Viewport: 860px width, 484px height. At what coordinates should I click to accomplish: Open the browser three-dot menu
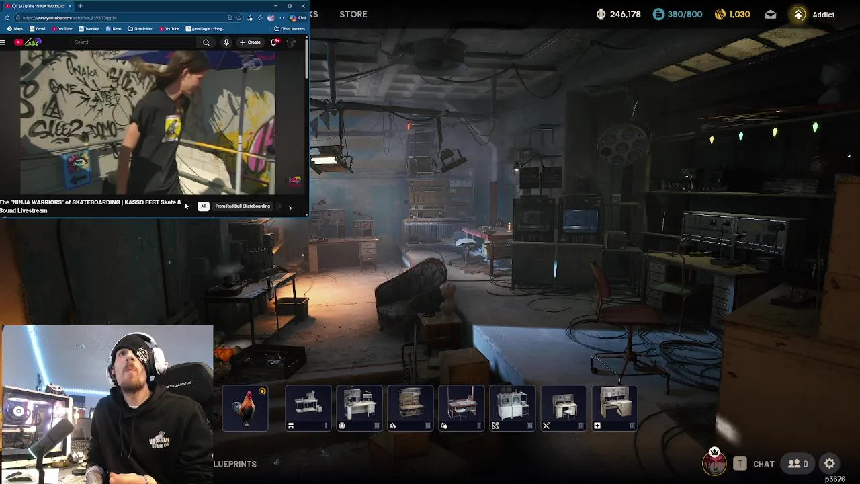click(x=282, y=18)
